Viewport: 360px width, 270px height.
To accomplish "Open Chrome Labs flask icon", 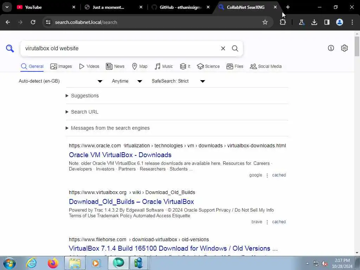I will click(301, 22).
